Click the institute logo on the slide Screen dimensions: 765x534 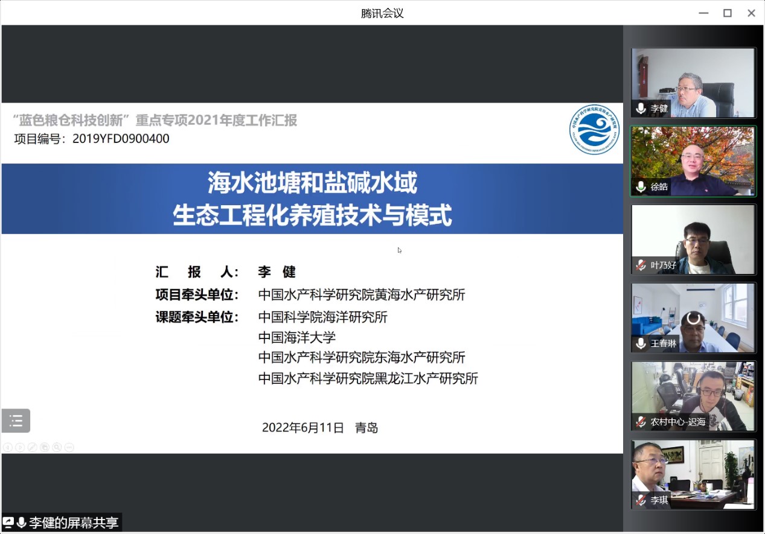[595, 129]
